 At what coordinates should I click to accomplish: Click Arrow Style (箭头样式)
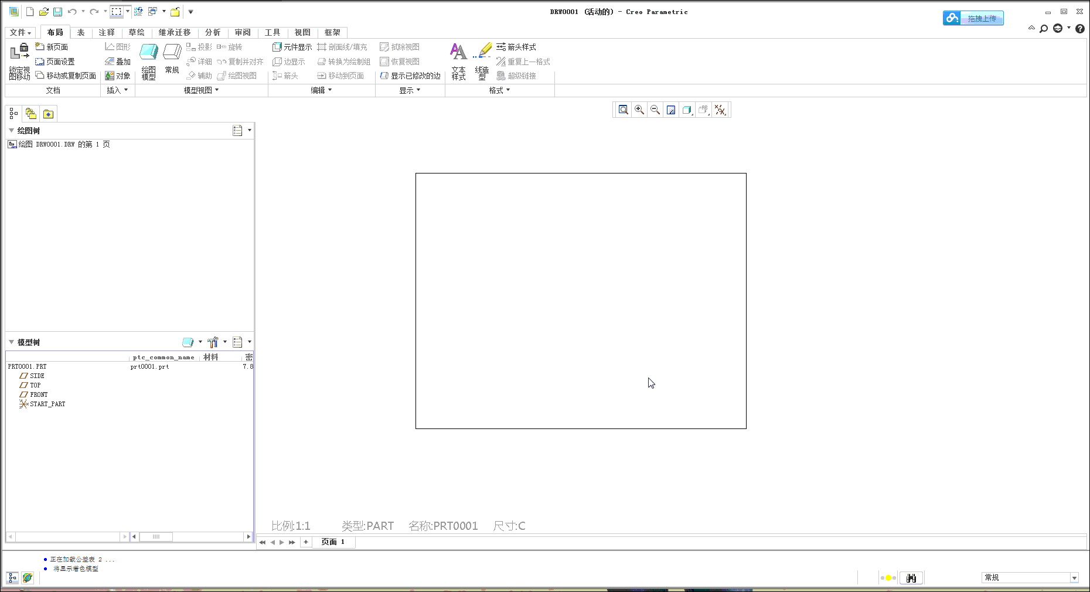516,47
